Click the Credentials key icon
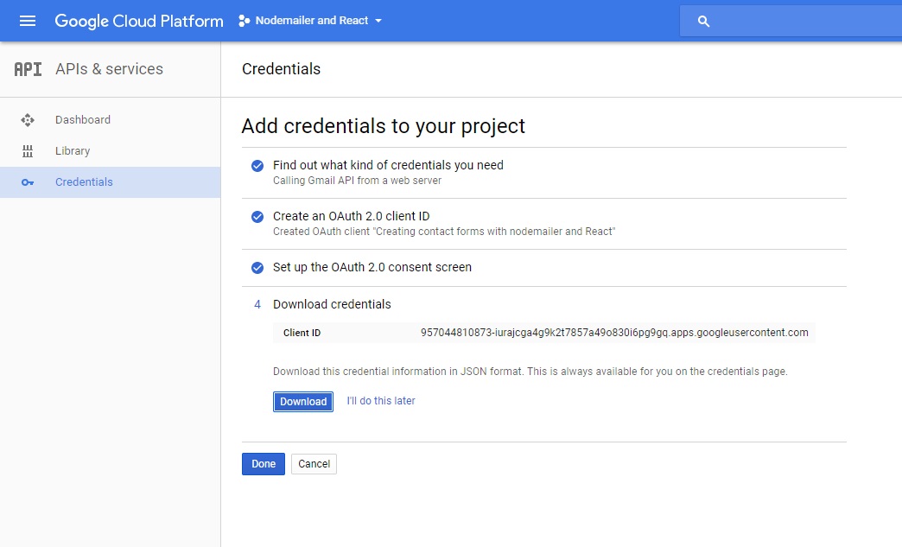Image resolution: width=902 pixels, height=547 pixels. 28,182
